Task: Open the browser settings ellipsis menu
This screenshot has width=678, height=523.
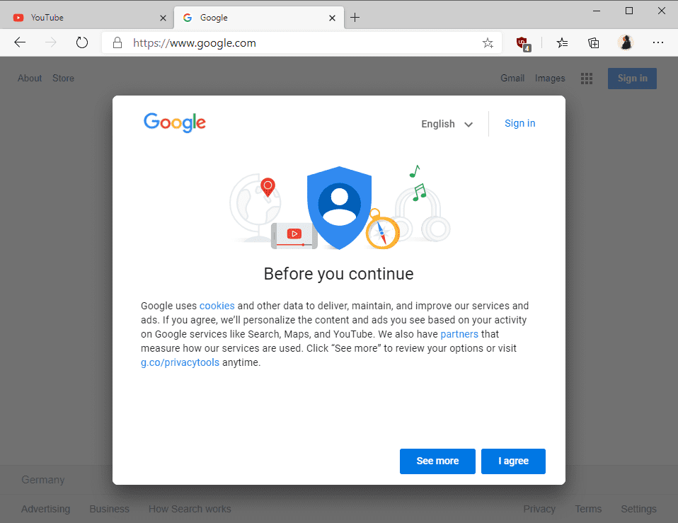Action: tap(658, 43)
